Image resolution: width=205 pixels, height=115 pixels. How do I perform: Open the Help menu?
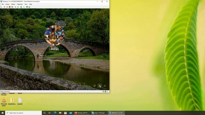[x=30, y=4]
